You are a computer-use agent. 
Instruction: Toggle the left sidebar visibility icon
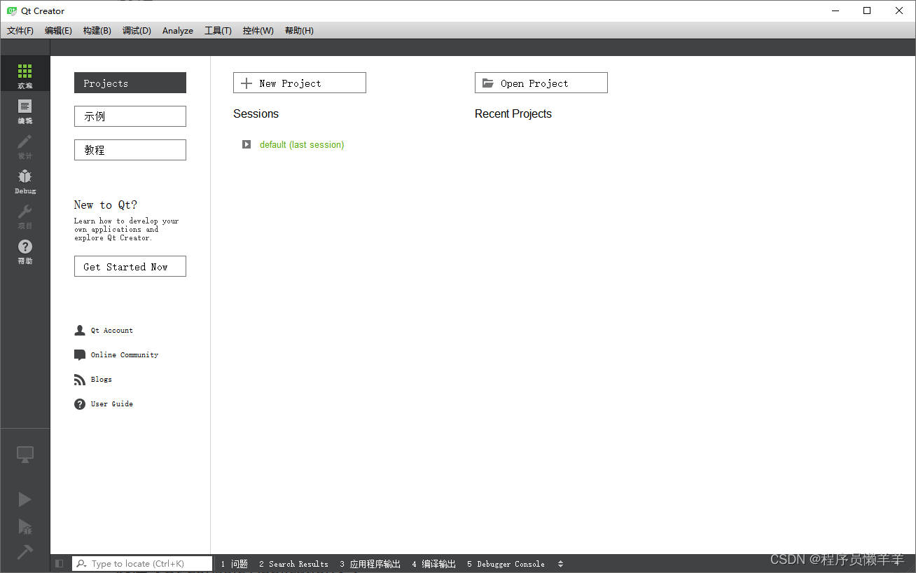tap(60, 563)
